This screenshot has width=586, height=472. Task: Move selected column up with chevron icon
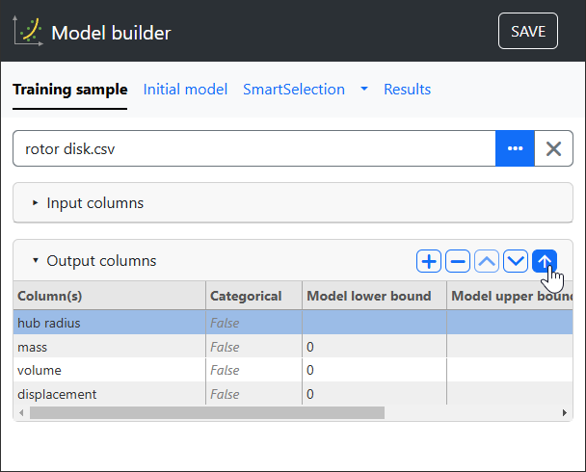click(x=487, y=261)
